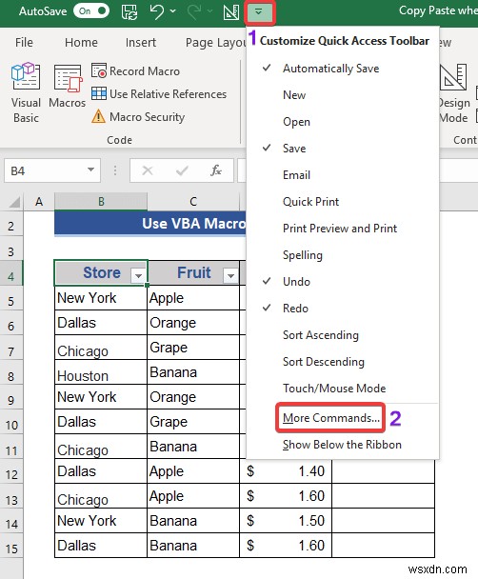Select the Fruit header cell
478x579 pixels.
tap(193, 273)
